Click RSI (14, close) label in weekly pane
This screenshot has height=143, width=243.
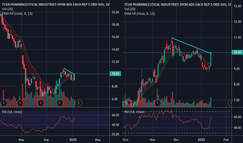pyautogui.click(x=12, y=112)
